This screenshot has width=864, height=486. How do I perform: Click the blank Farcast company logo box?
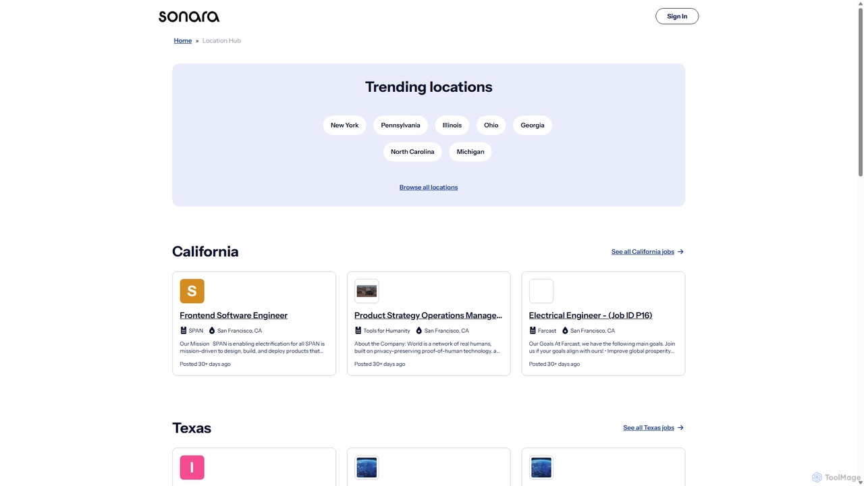[x=541, y=291]
